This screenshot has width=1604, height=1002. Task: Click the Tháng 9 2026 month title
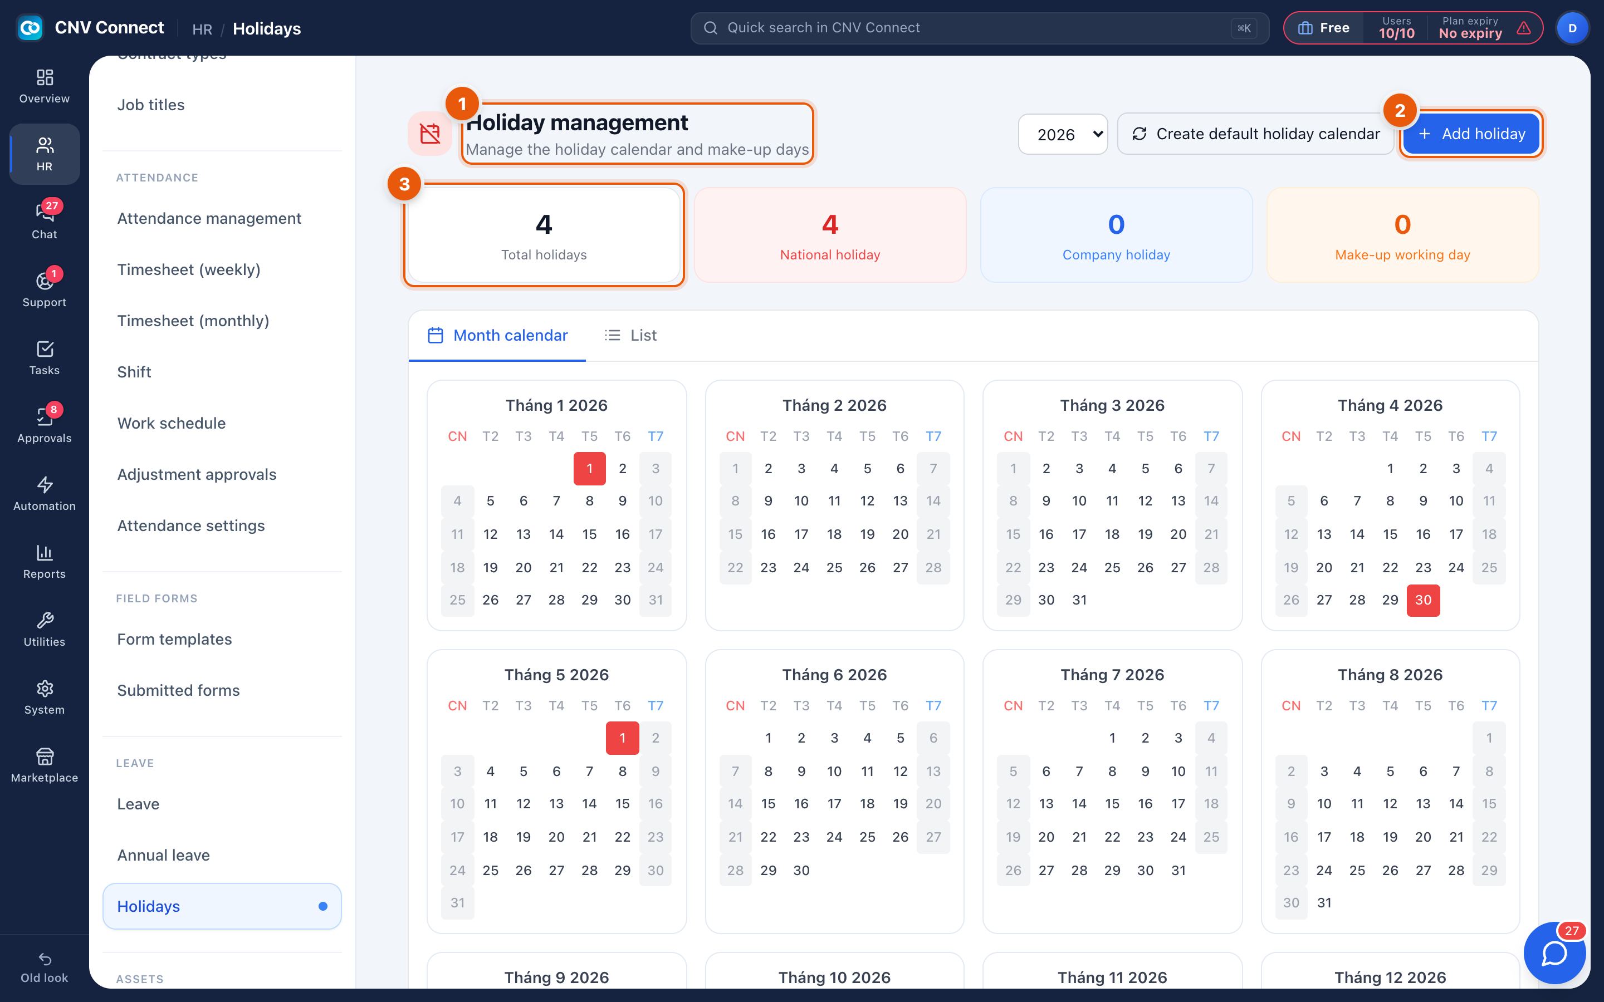click(556, 978)
